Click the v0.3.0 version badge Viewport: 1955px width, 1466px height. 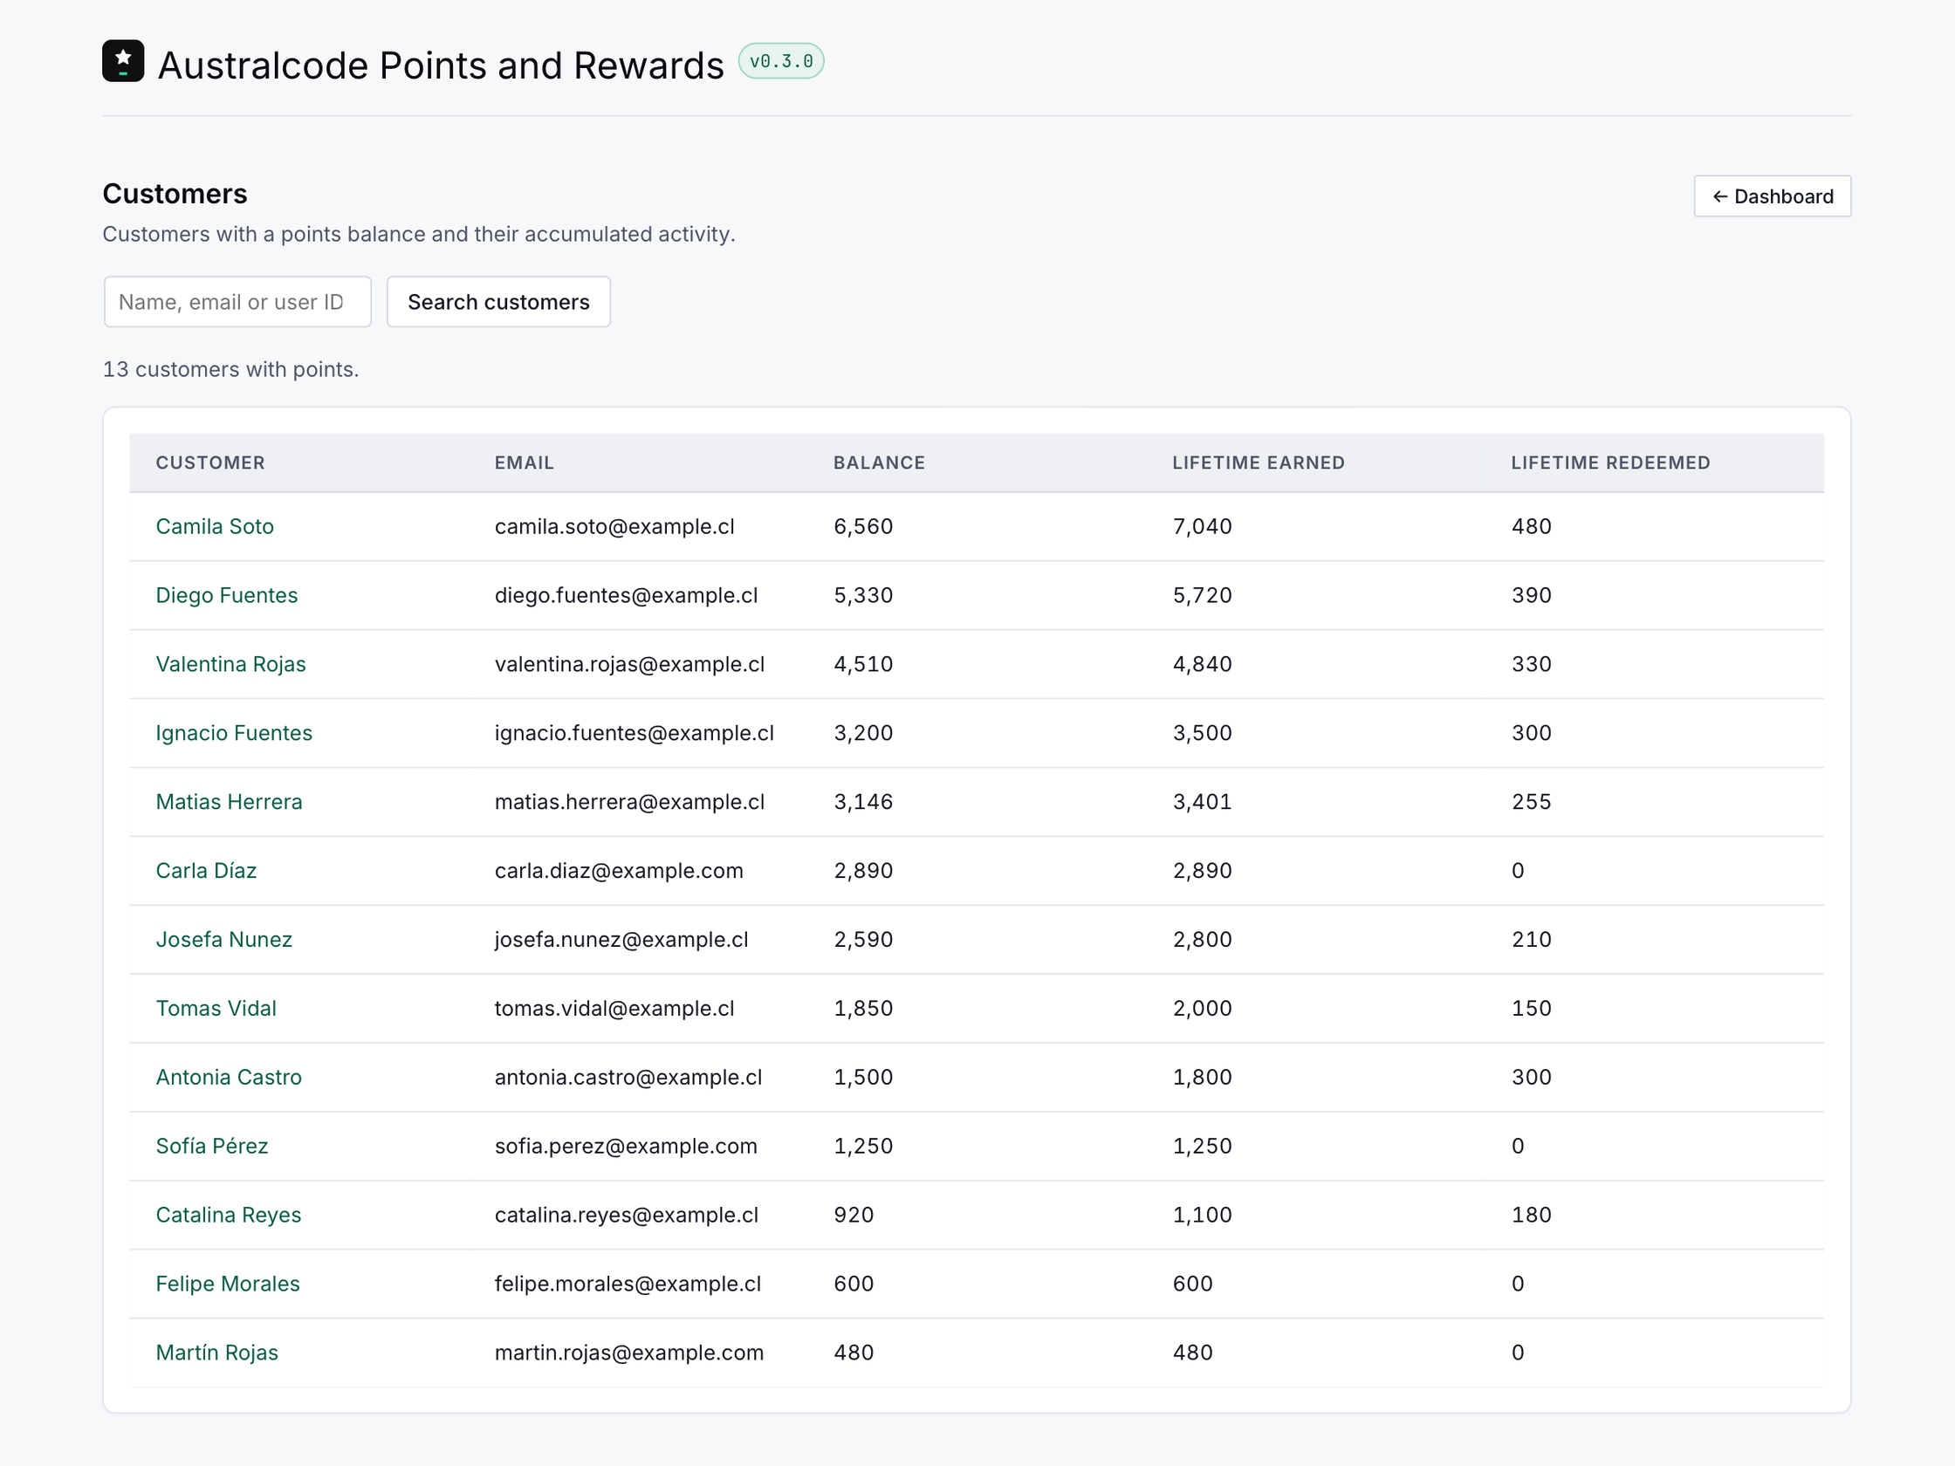point(781,61)
